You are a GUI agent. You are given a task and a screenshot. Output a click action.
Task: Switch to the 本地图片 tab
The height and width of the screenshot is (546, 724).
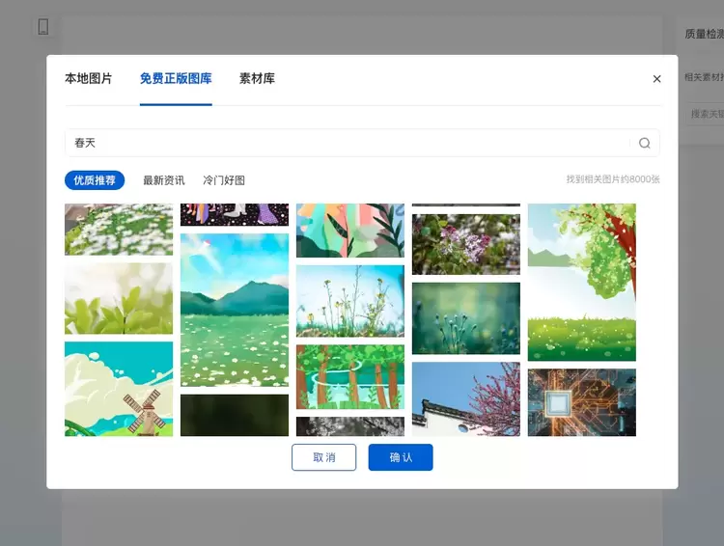click(88, 79)
